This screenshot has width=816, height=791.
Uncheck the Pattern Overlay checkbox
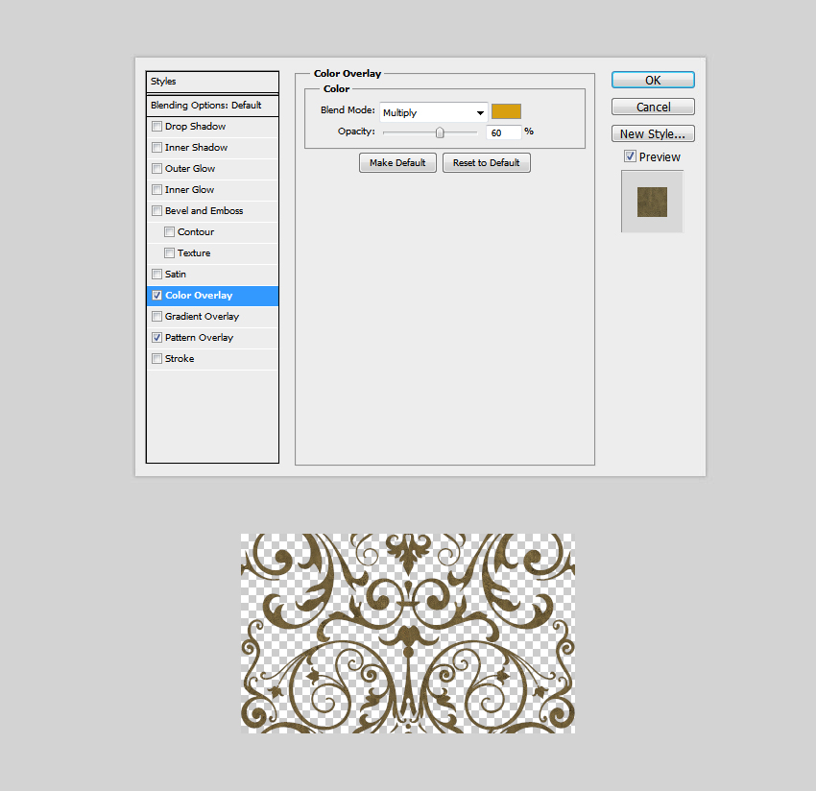tap(156, 337)
